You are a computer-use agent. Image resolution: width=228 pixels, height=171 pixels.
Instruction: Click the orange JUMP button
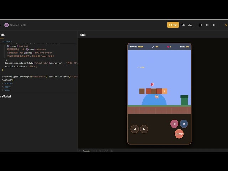coord(179,134)
